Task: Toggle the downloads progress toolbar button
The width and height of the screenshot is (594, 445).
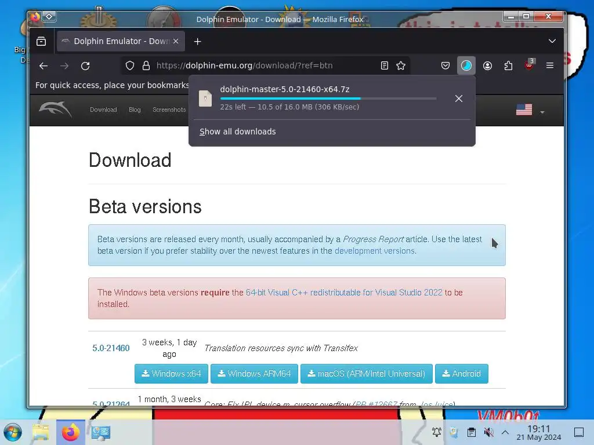Action: tap(466, 66)
